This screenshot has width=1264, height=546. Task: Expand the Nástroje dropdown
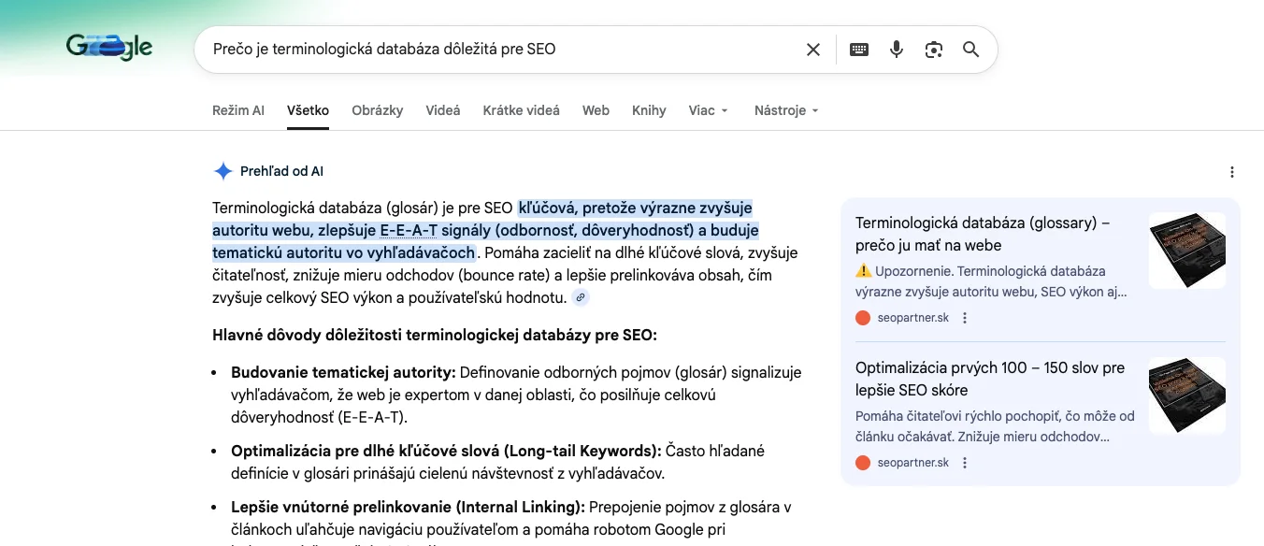click(786, 110)
